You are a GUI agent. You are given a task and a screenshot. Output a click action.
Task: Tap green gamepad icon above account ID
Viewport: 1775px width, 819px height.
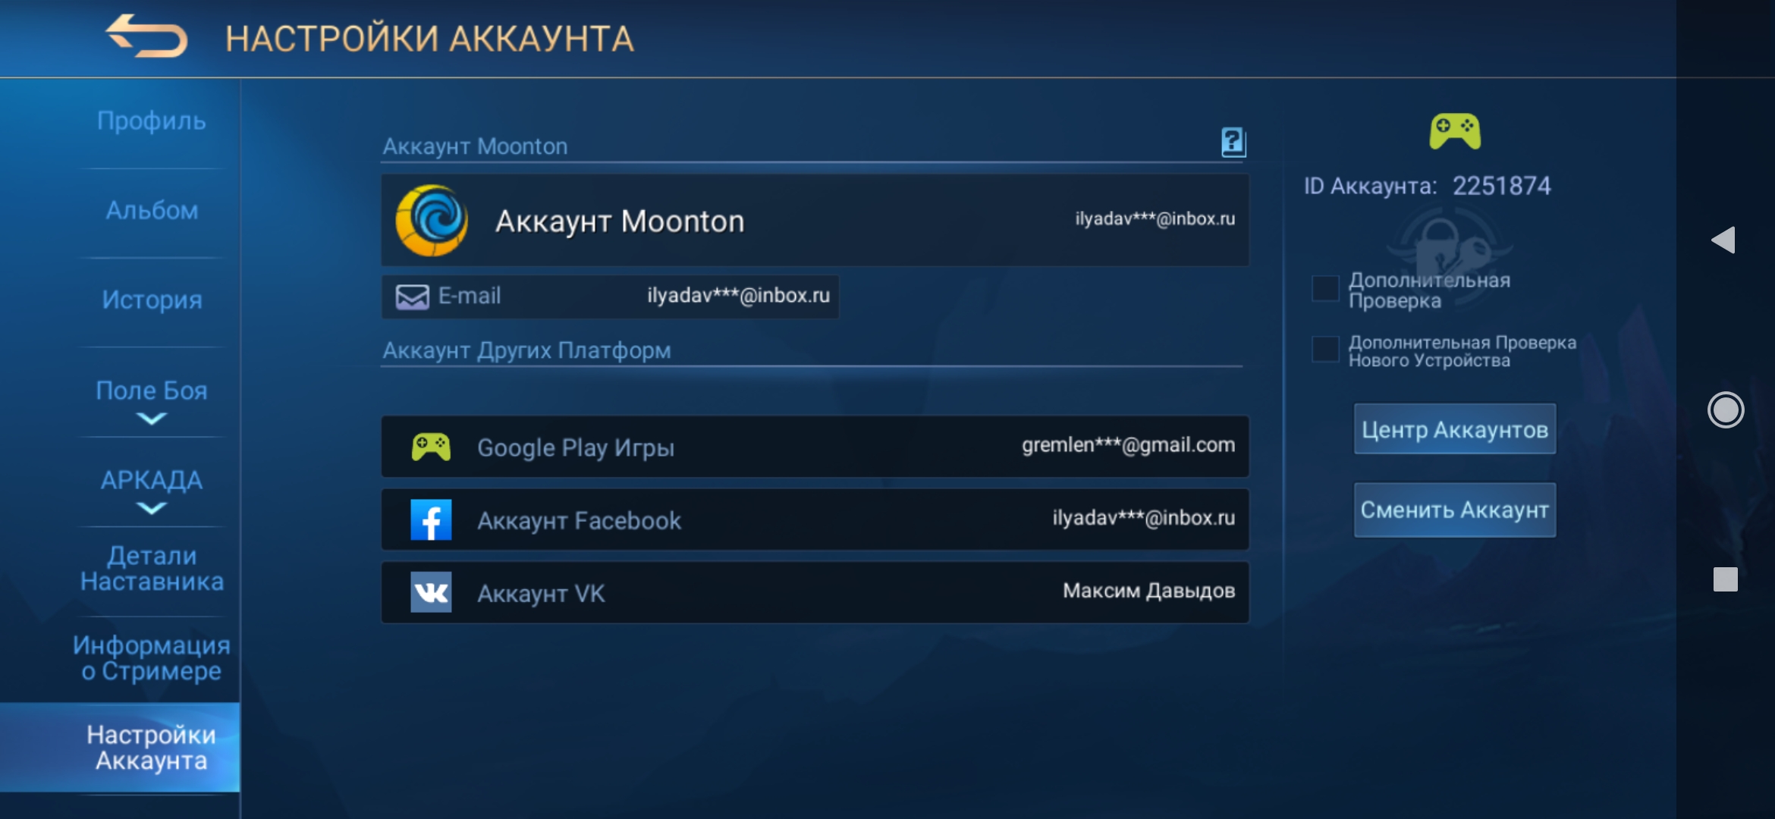click(x=1455, y=132)
